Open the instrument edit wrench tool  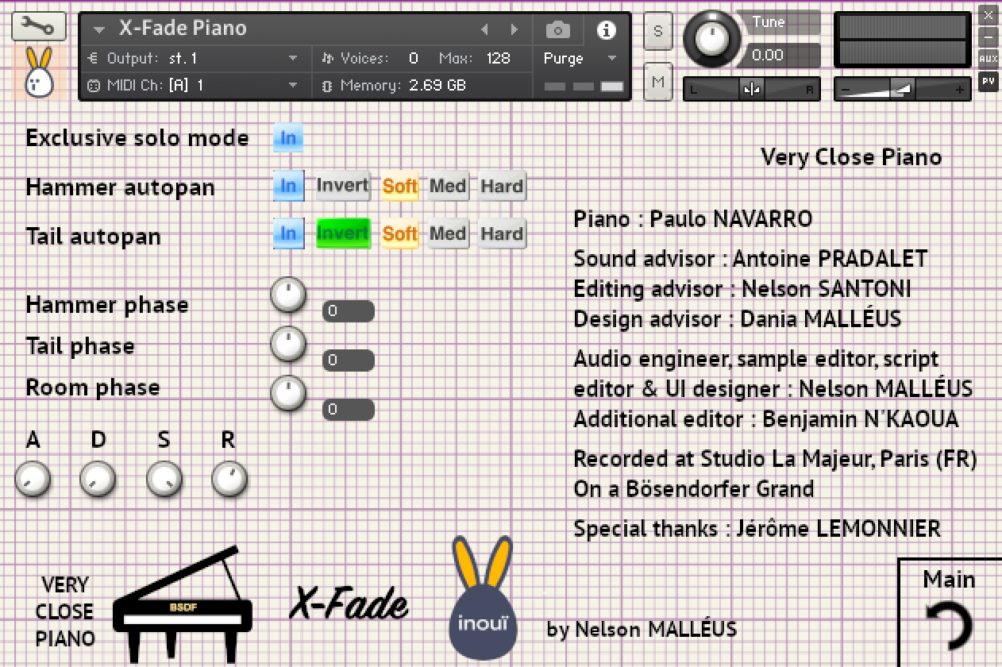(37, 25)
